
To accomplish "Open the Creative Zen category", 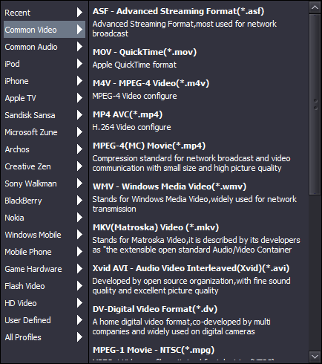I will point(45,166).
